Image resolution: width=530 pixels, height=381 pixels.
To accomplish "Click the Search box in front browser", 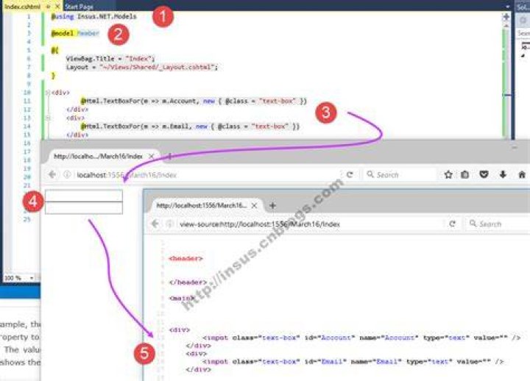I will tap(498, 224).
